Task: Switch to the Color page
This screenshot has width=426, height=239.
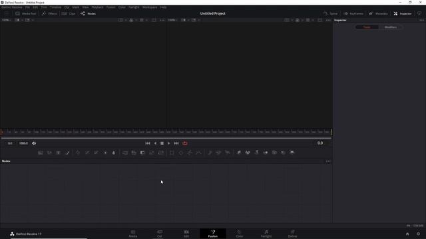Action: tap(240, 234)
